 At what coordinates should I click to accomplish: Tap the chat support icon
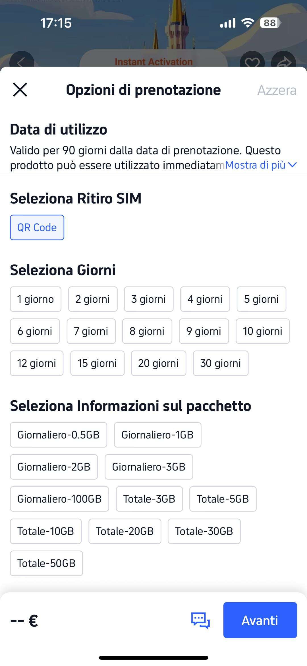tap(200, 620)
